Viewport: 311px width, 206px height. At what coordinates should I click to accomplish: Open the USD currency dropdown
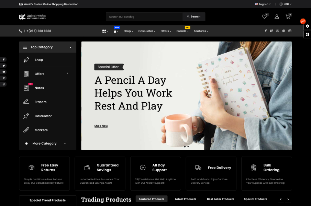(286, 4)
